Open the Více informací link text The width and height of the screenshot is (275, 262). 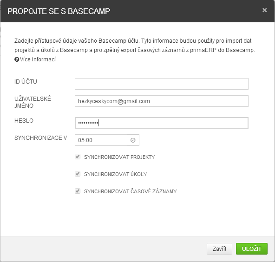point(38,59)
